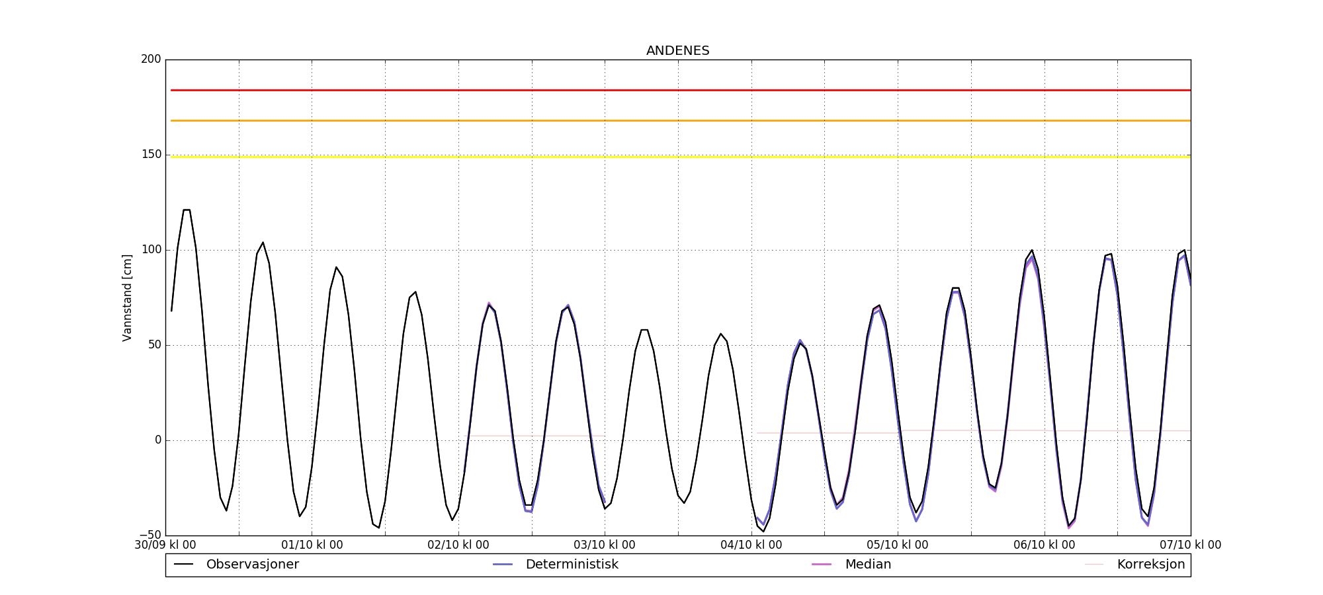Click the blue Deterministisk legend line sample
1323x595 pixels.
point(503,565)
